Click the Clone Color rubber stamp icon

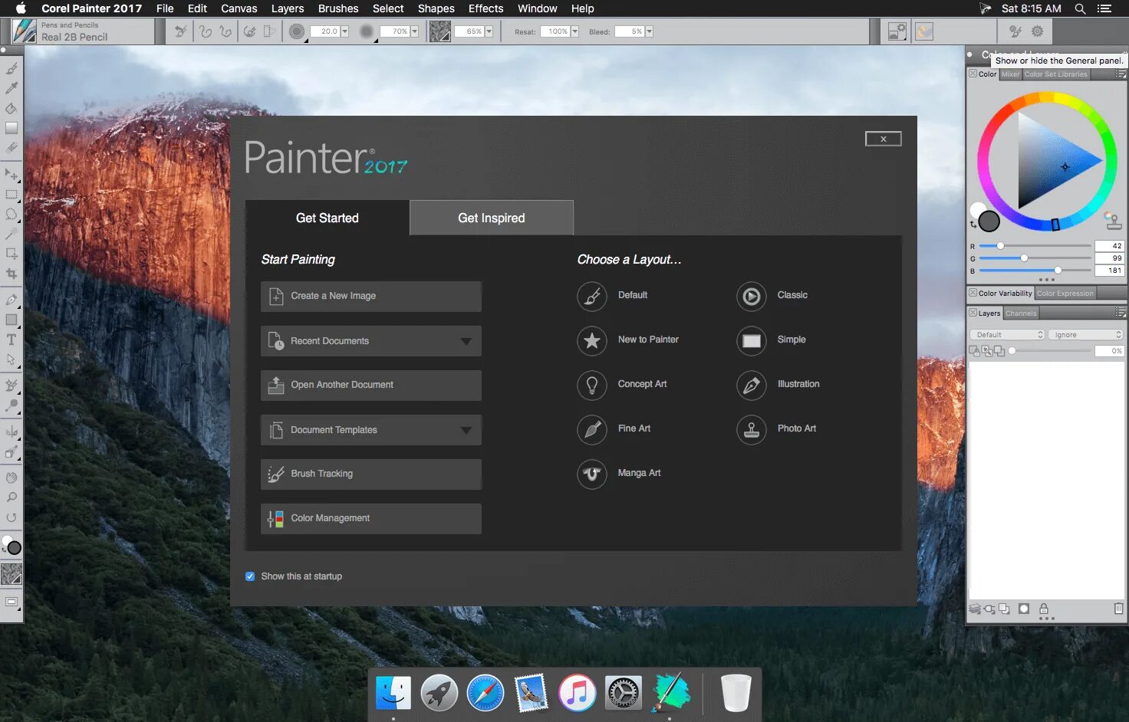tap(1113, 221)
